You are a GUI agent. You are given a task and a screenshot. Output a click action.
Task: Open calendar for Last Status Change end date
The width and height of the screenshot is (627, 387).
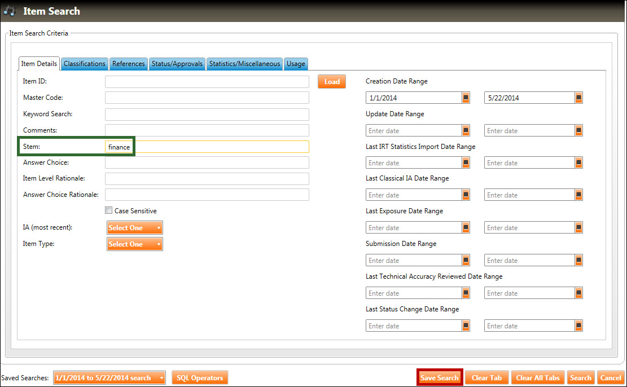578,326
